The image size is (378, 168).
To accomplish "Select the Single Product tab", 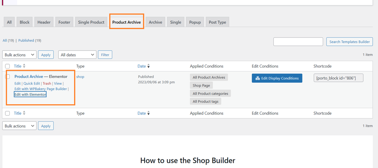I will 91,22.
